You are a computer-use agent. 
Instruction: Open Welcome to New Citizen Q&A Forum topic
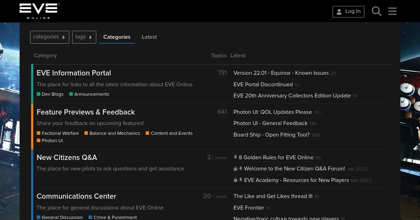click(295, 169)
